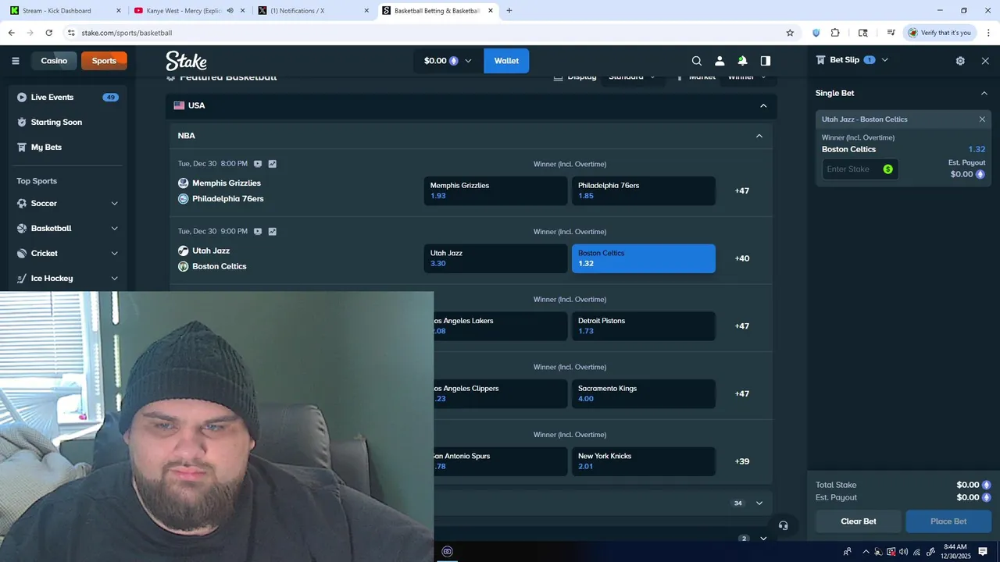This screenshot has width=1000, height=562.
Task: Reload the page
Action: tap(49, 33)
